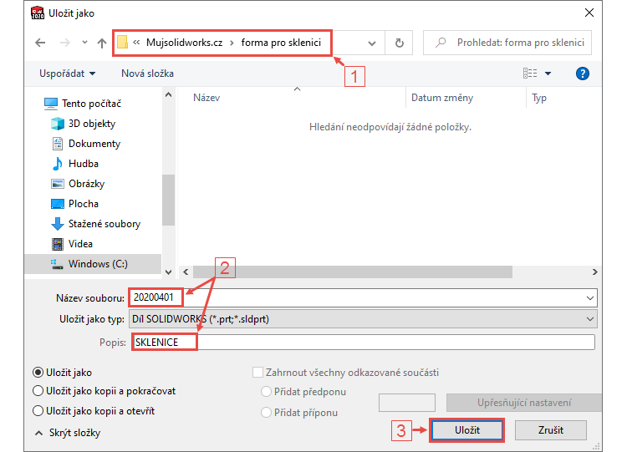Click the navigation pane scrollbar thumb
Image resolution: width=627 pixels, height=452 pixels.
[x=168, y=200]
